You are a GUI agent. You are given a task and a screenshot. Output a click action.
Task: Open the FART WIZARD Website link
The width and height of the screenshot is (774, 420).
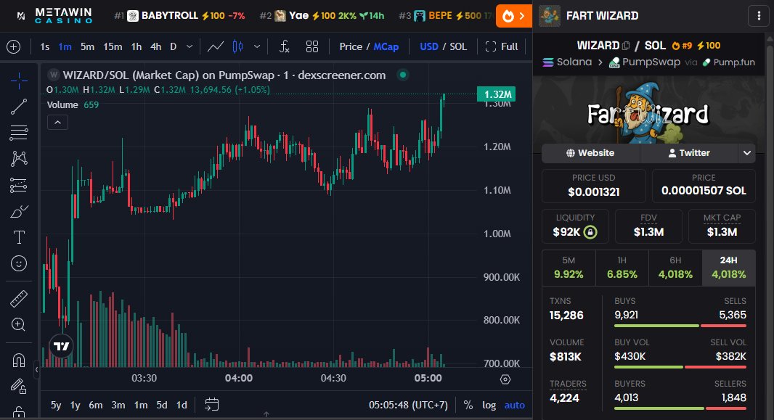[590, 153]
